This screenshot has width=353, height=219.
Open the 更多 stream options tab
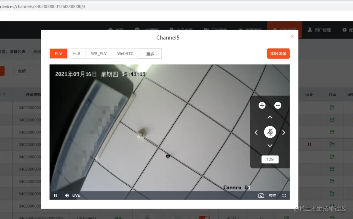(150, 54)
